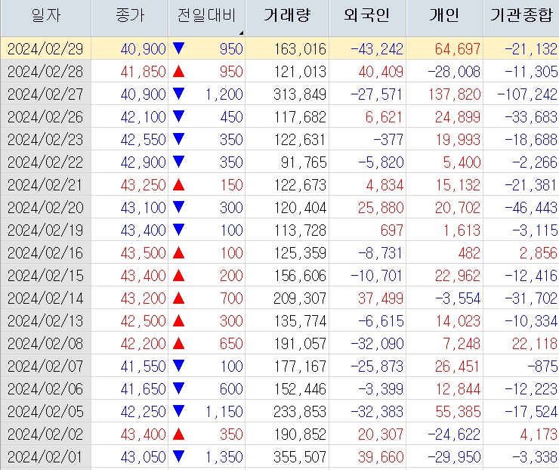
Task: Click the foreigner value 25,880
Action: pyautogui.click(x=381, y=208)
